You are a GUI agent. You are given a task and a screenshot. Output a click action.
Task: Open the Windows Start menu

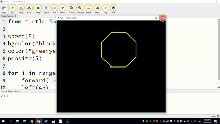3,121
